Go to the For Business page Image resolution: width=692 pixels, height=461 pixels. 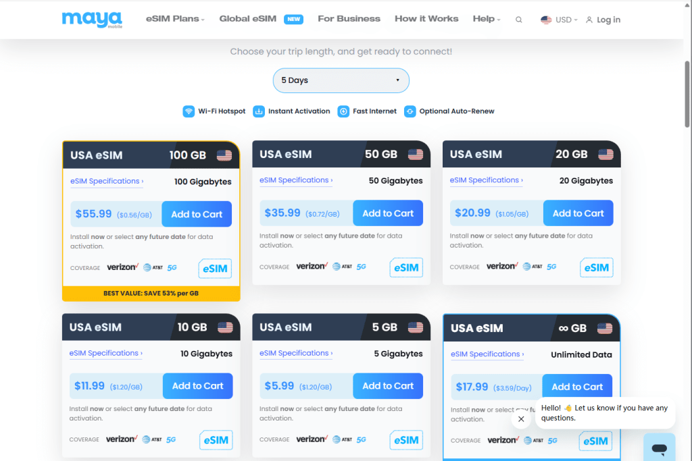click(349, 19)
